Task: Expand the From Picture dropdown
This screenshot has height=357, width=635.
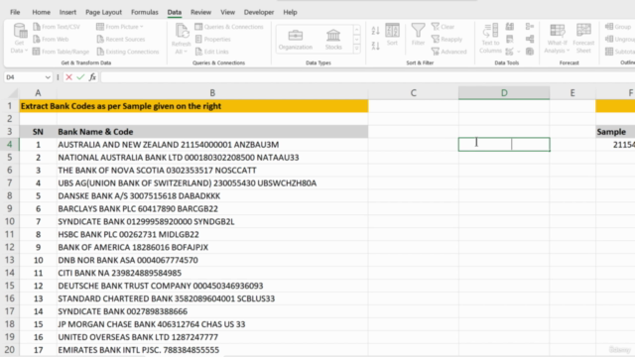Action: 141,27
